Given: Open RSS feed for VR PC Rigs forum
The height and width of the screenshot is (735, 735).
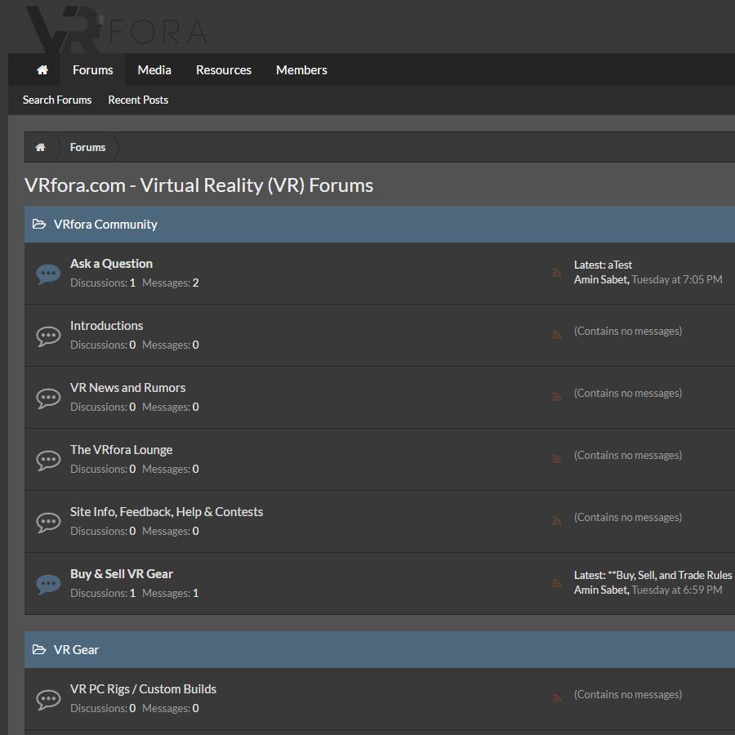Looking at the screenshot, I should tap(557, 698).
